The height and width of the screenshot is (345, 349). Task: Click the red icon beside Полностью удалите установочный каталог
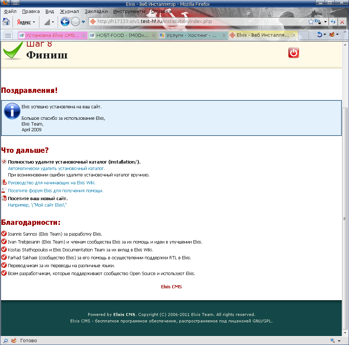tap(4, 161)
